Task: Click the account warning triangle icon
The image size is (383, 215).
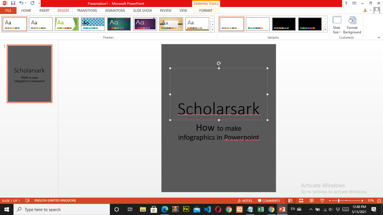Action: [365, 10]
